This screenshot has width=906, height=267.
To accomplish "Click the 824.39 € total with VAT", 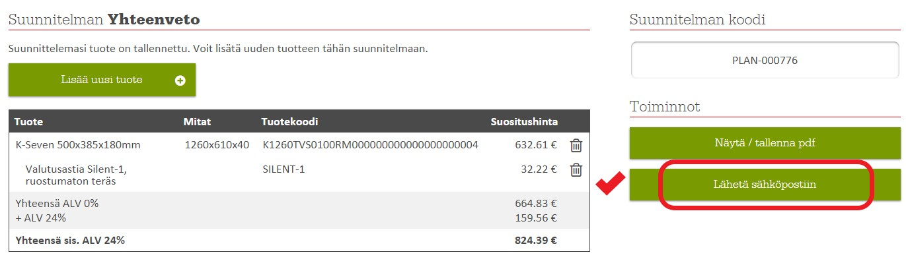I will (x=535, y=240).
